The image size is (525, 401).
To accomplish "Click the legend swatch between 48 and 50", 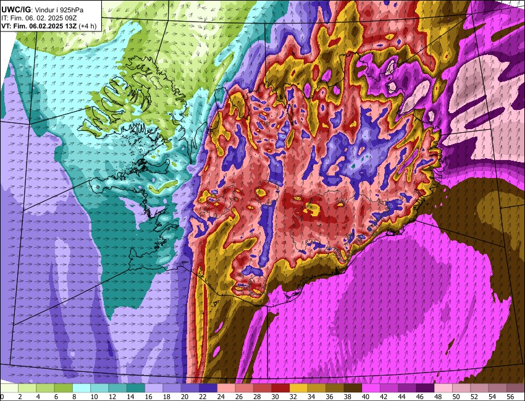I will coord(443,388).
